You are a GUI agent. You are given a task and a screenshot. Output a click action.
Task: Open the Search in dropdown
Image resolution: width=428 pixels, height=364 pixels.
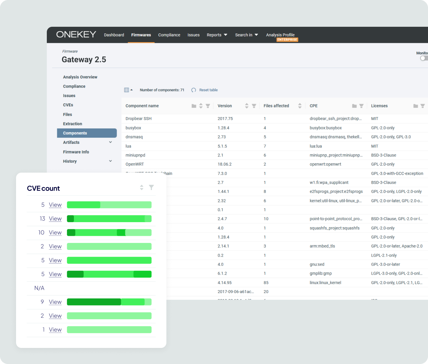(246, 35)
